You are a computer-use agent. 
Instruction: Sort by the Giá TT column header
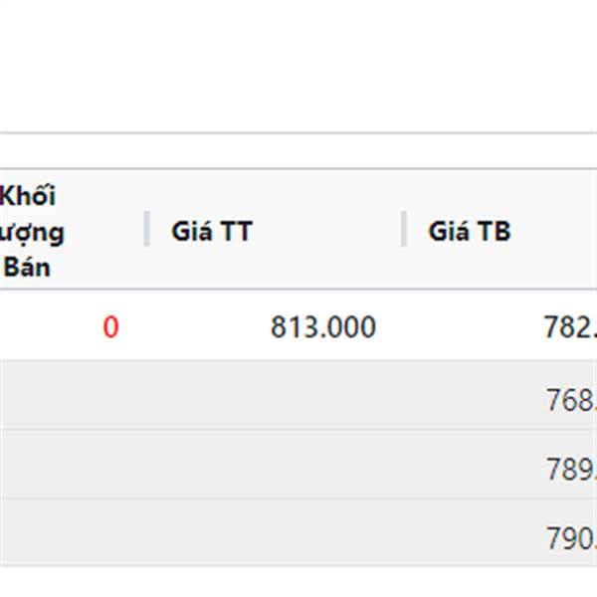coord(212,231)
